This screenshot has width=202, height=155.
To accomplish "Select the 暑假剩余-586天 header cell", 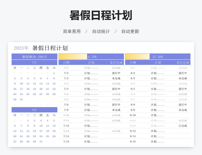I will [34, 57].
